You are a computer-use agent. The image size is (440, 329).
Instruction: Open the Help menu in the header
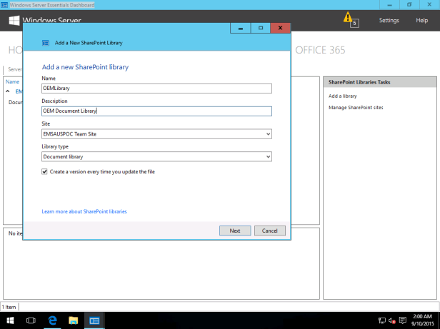(421, 20)
